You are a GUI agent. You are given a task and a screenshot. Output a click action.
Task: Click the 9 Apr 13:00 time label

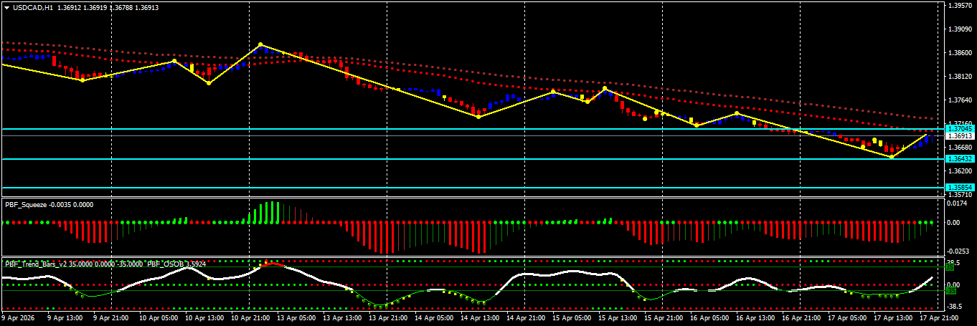pos(65,317)
